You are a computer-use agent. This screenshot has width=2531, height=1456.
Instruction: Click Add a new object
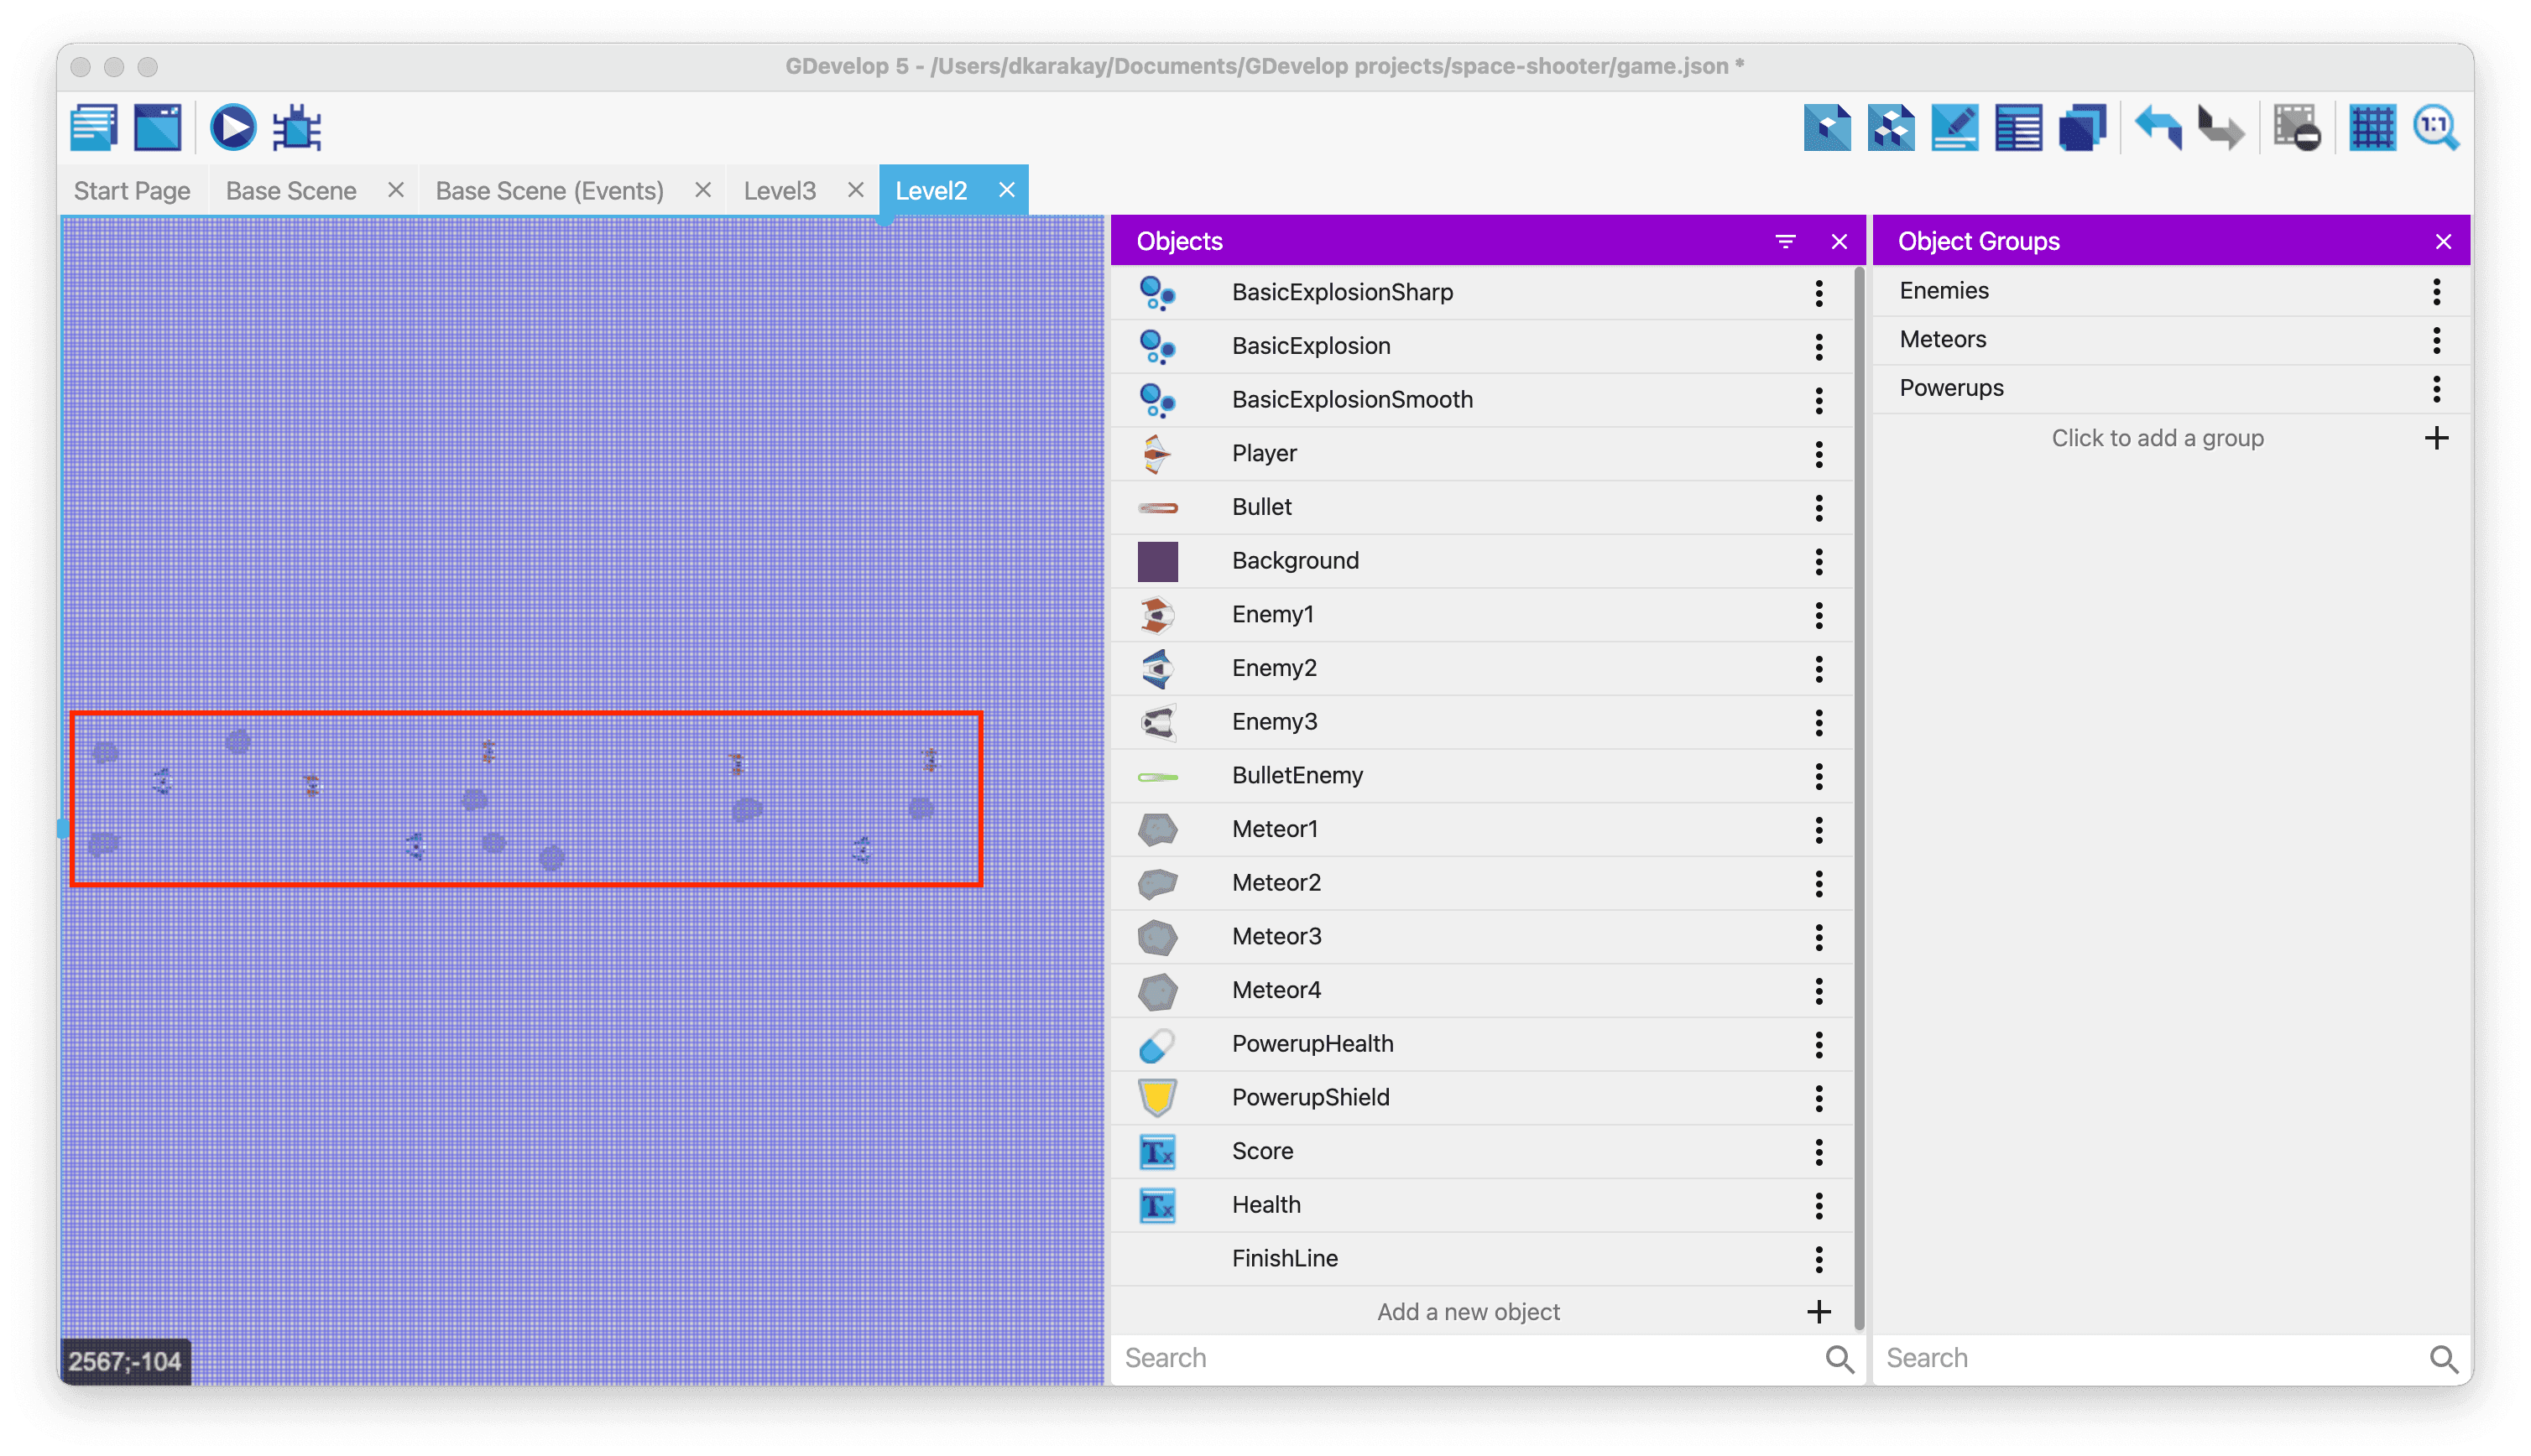coord(1468,1312)
